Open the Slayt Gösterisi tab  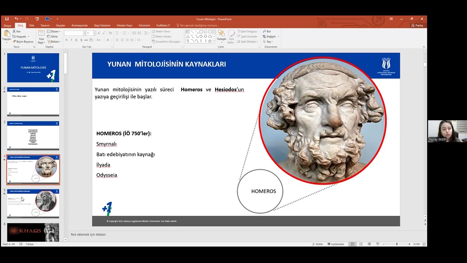coord(102,26)
